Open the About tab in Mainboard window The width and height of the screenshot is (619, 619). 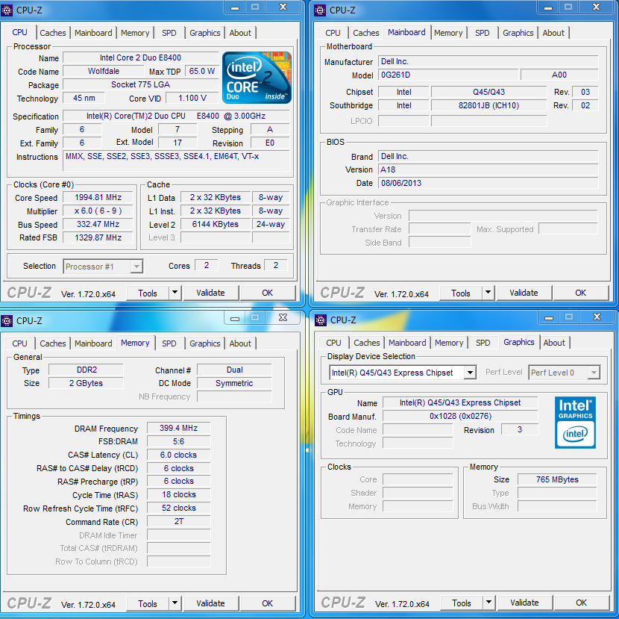pos(553,33)
